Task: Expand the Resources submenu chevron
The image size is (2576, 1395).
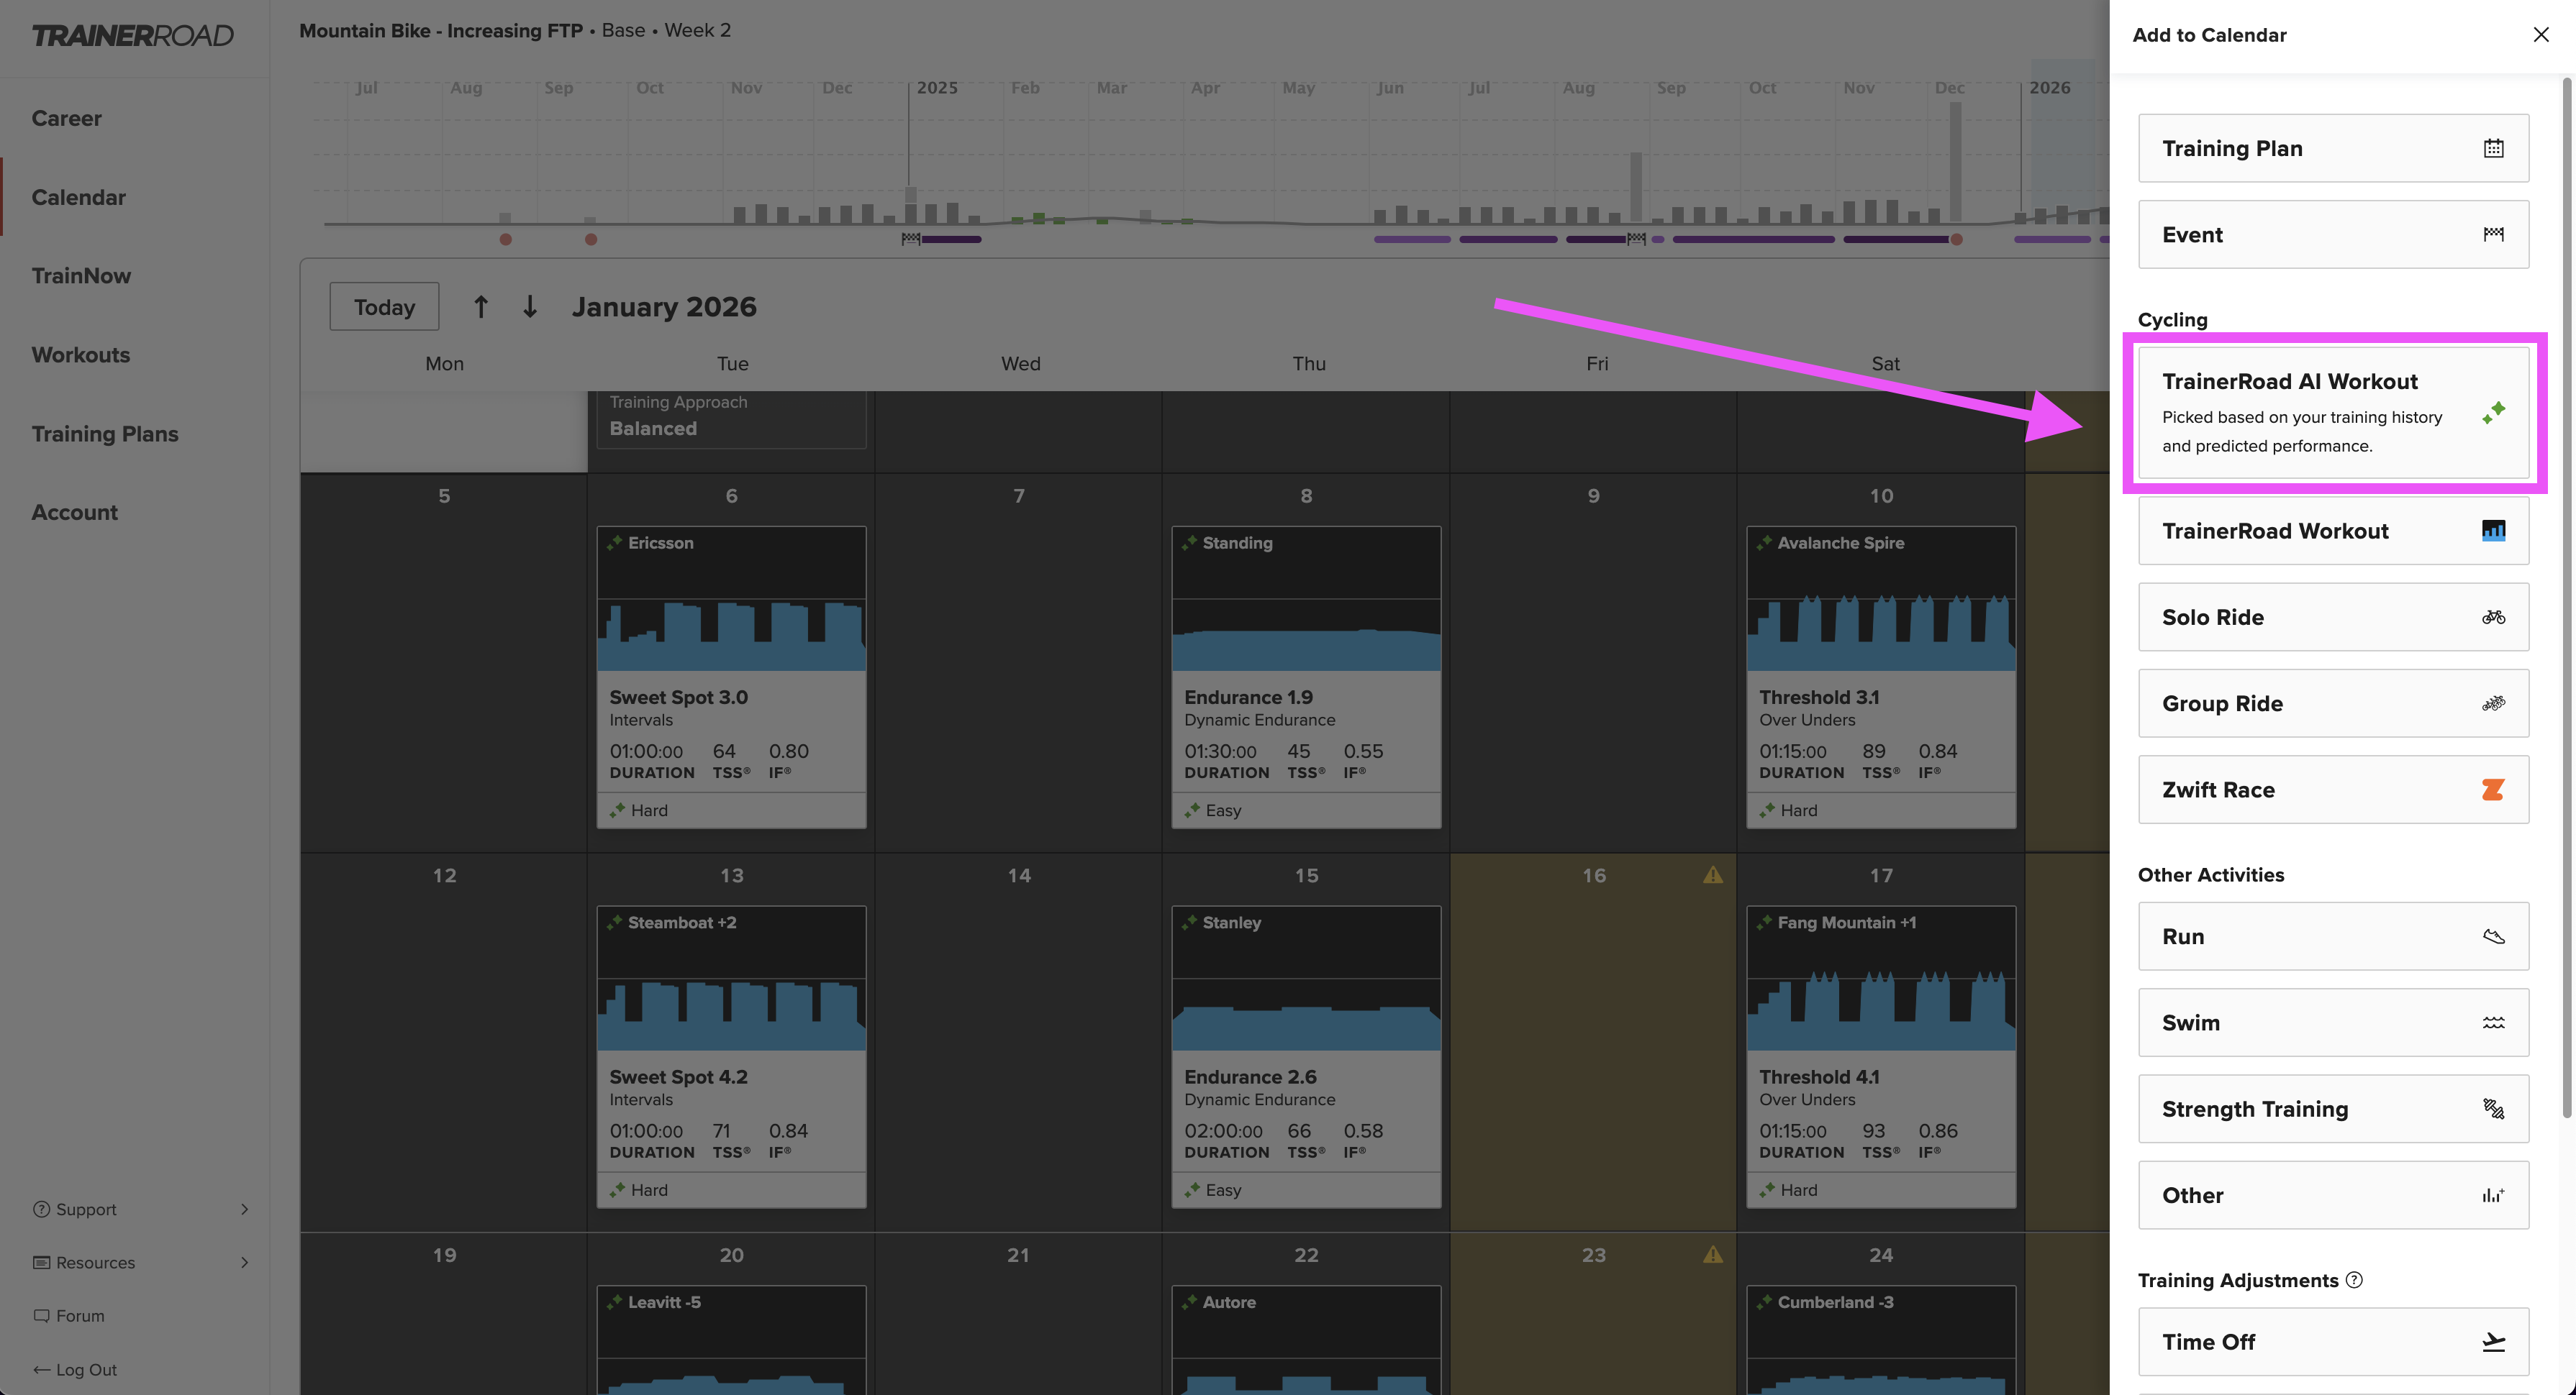Action: [x=244, y=1262]
